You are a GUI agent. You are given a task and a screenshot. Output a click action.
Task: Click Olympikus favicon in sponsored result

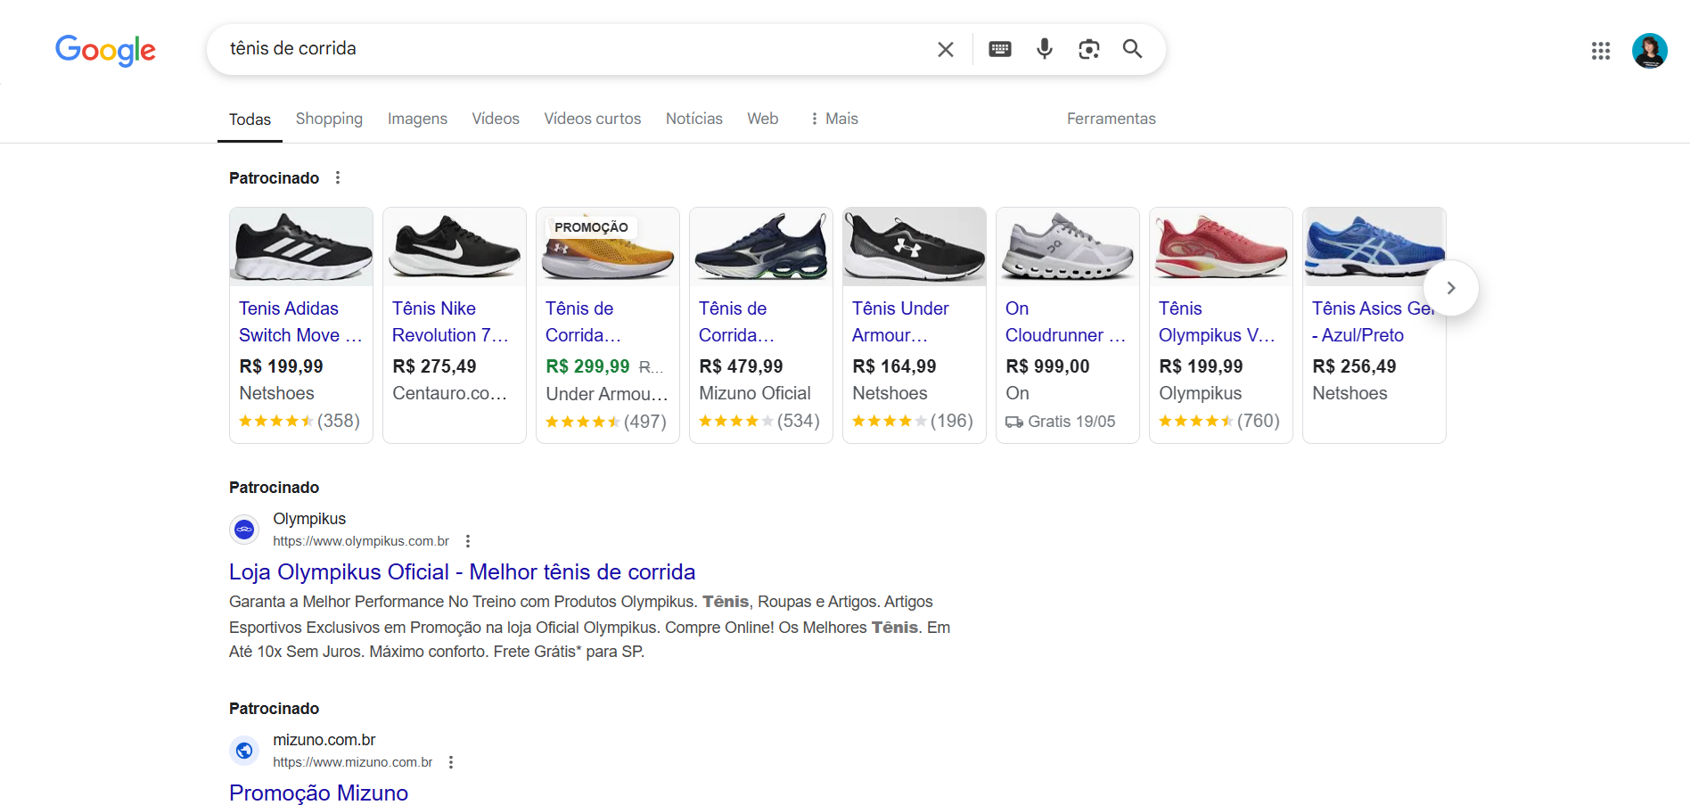point(244,530)
